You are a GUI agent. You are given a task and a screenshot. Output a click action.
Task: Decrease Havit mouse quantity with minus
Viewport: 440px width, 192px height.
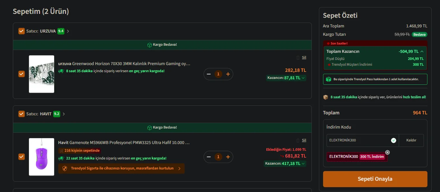pos(209,157)
